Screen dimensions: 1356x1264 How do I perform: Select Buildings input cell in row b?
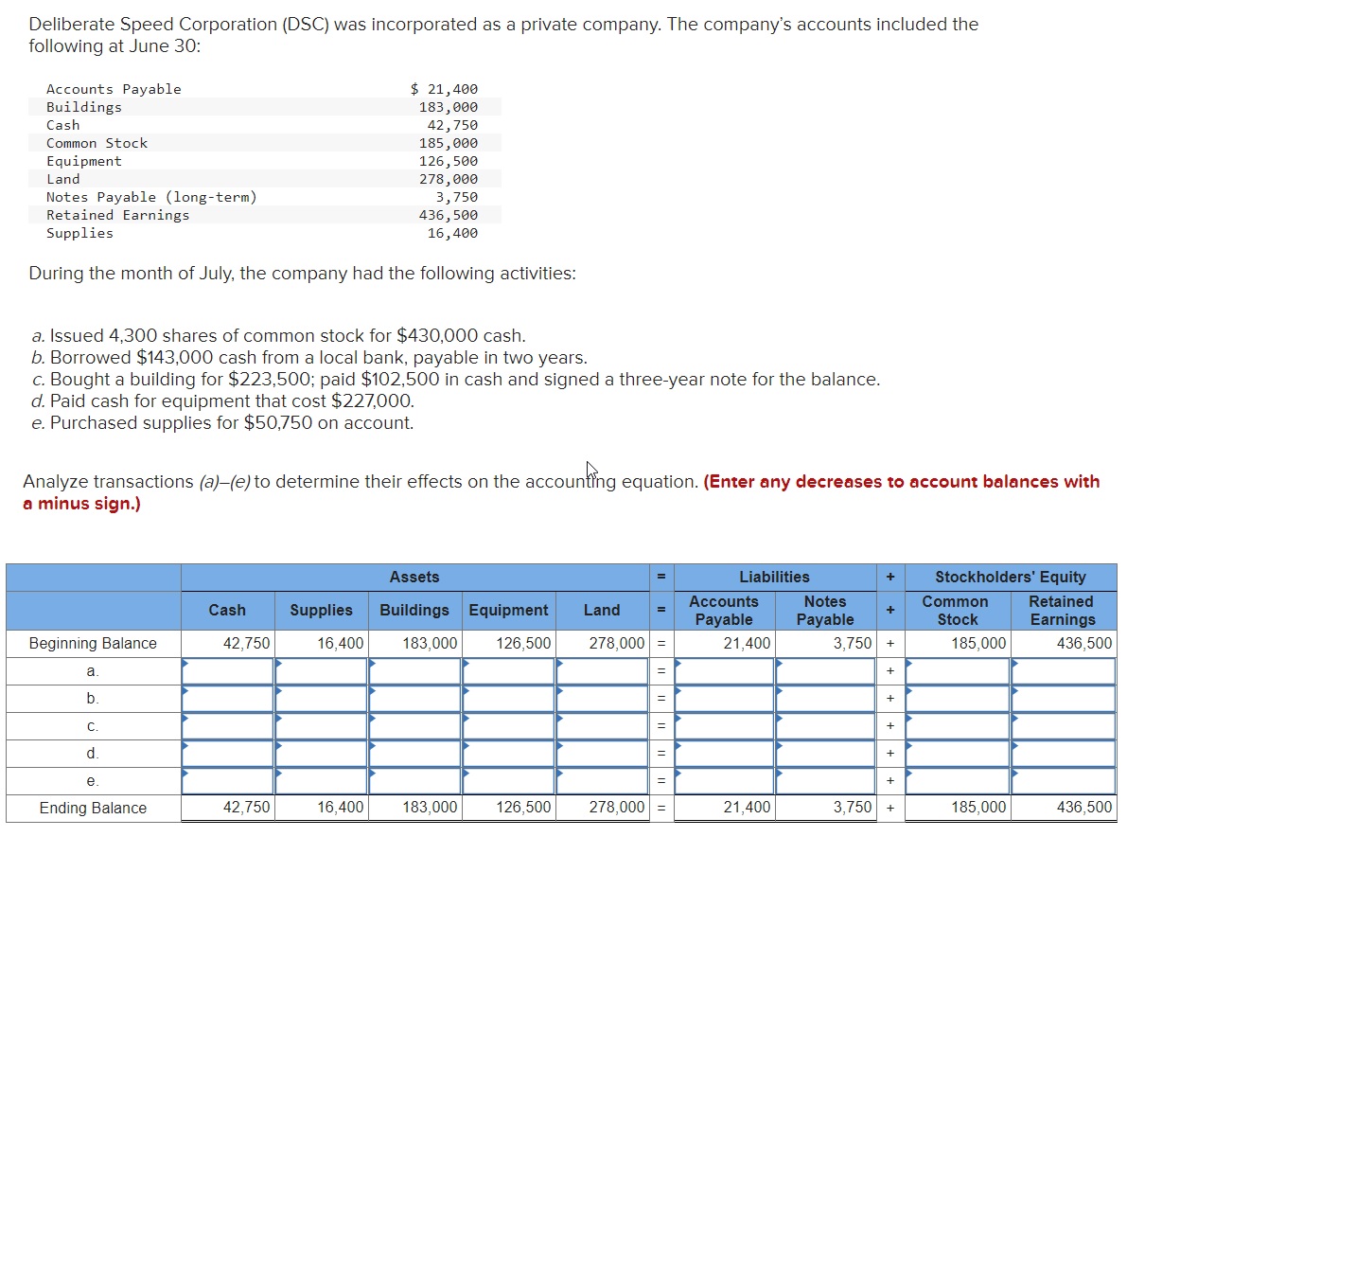pyautogui.click(x=414, y=699)
